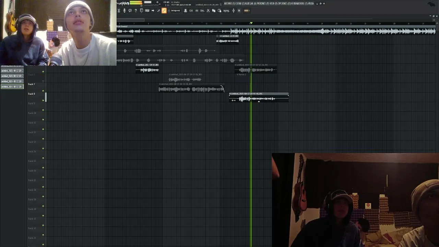Click the microphone recording icon in toolbar
The height and width of the screenshot is (247, 439).
coord(124,11)
